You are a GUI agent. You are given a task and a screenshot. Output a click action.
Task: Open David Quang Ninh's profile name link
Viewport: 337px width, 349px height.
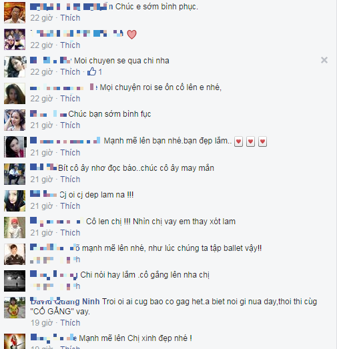pyautogui.click(x=65, y=302)
